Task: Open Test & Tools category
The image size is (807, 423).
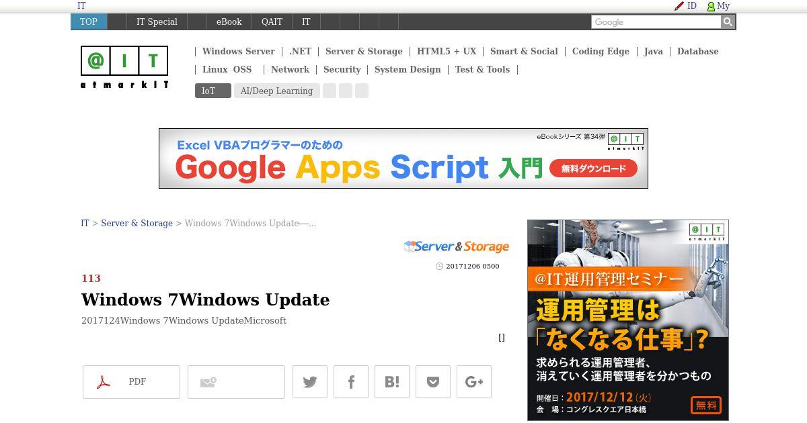Action: click(482, 69)
